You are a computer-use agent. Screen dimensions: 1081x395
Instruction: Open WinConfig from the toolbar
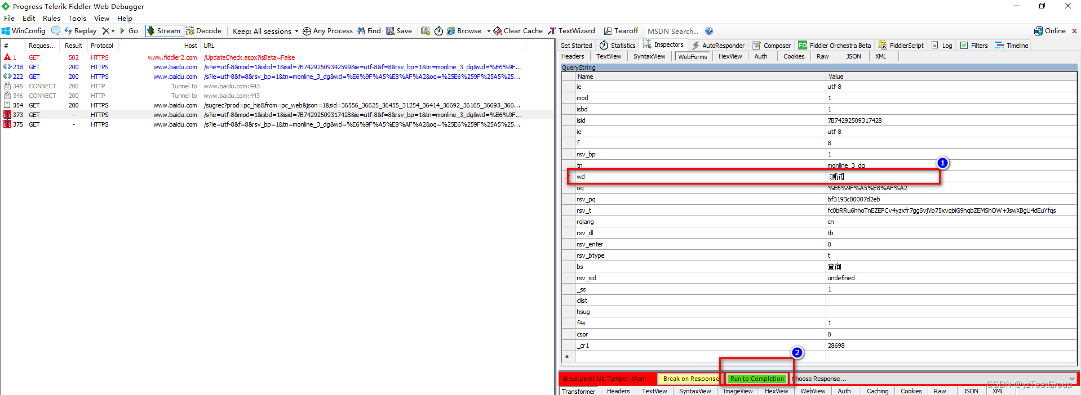pyautogui.click(x=23, y=31)
